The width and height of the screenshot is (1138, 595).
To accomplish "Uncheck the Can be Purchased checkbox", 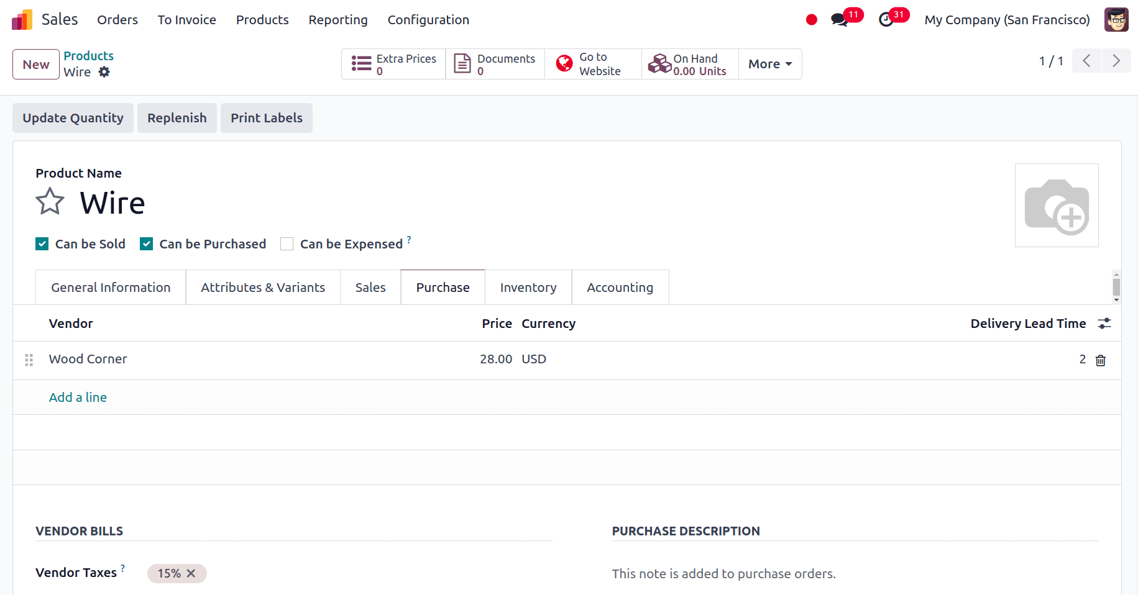I will point(147,244).
